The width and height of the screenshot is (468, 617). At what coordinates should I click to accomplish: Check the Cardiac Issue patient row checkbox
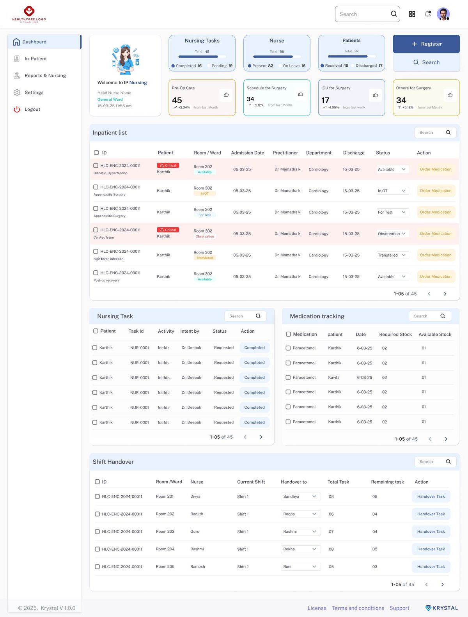(96, 230)
